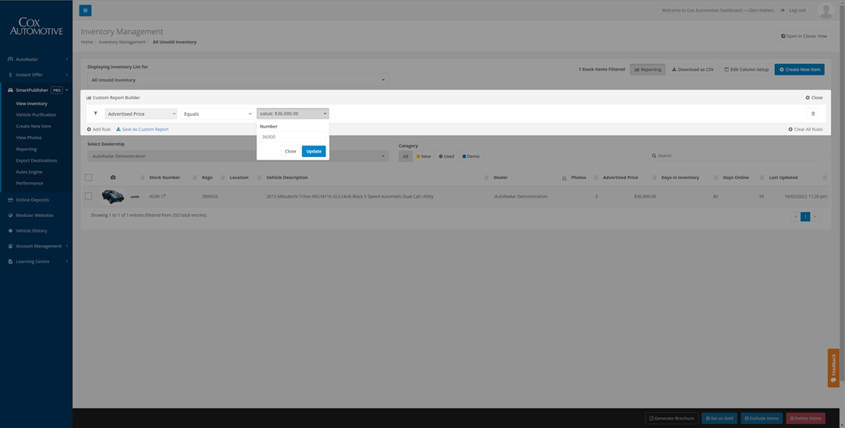The image size is (845, 428).
Task: Click the filter funnel icon in rule row
Action: point(95,114)
